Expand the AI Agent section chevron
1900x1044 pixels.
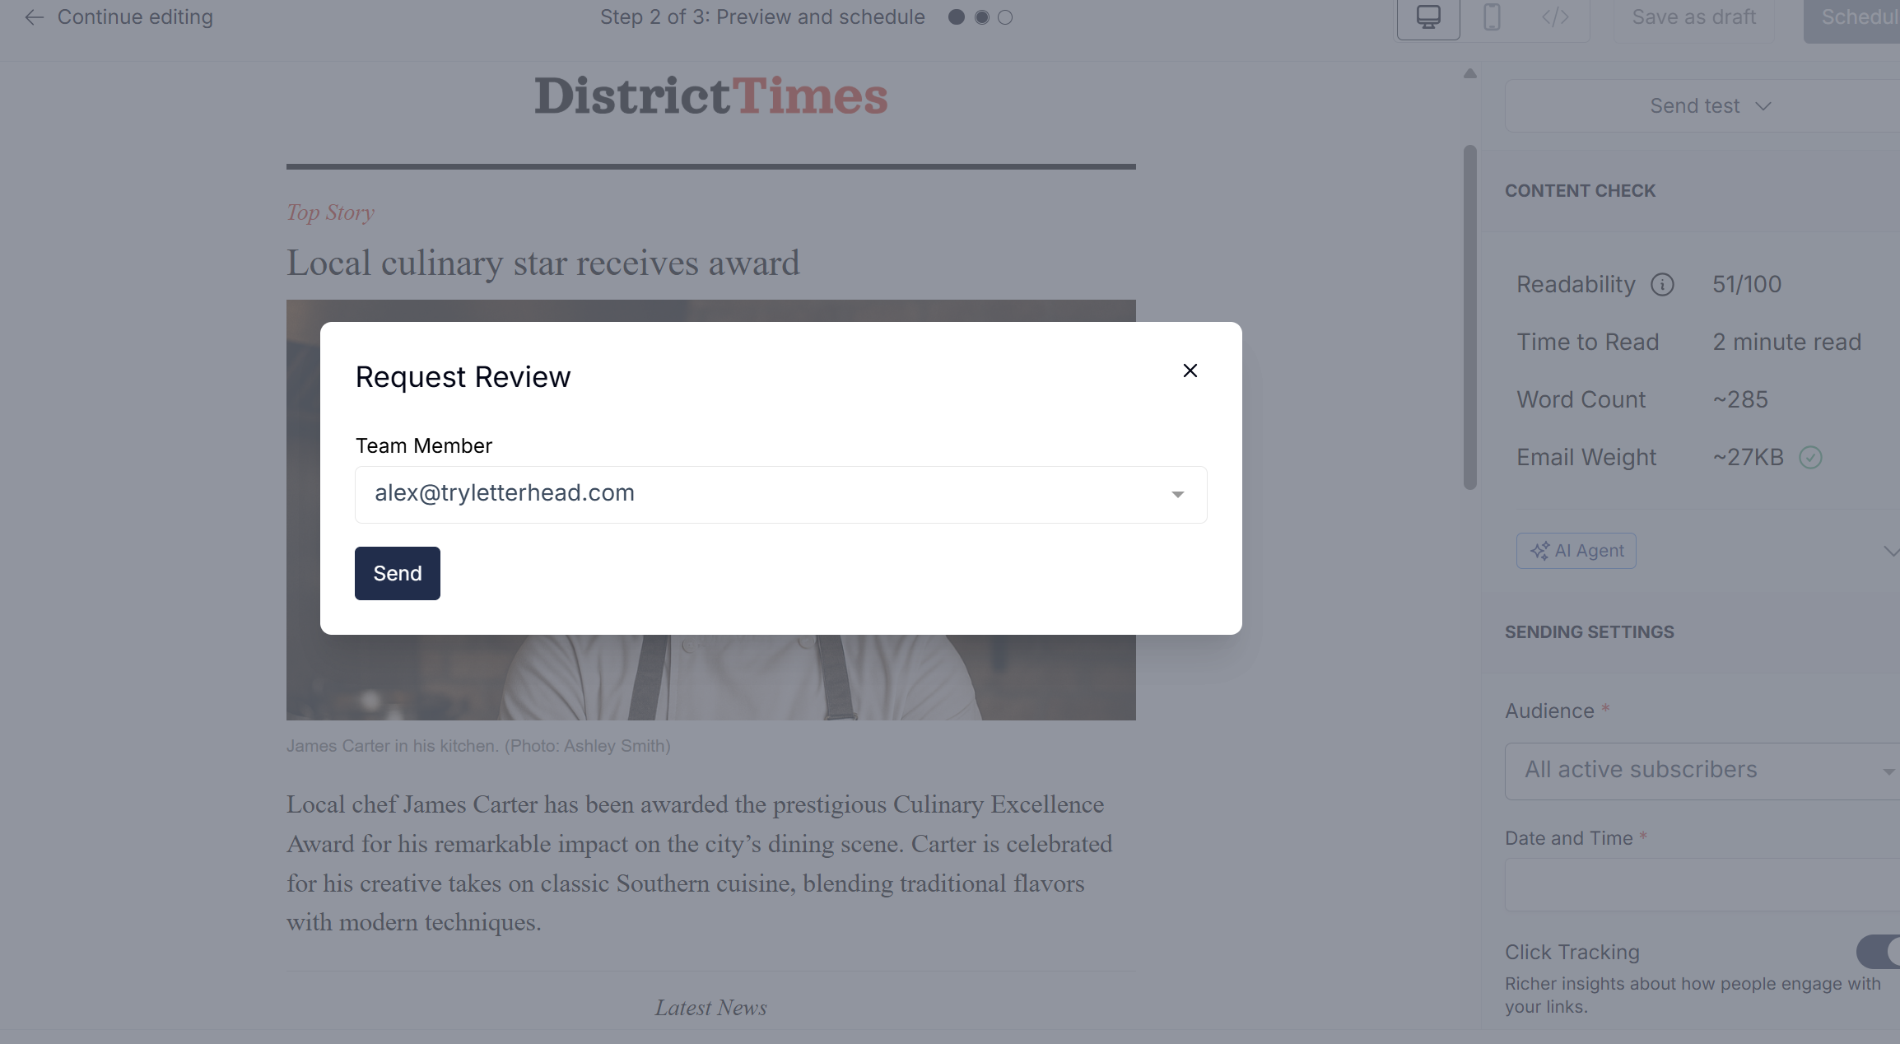[x=1890, y=551]
